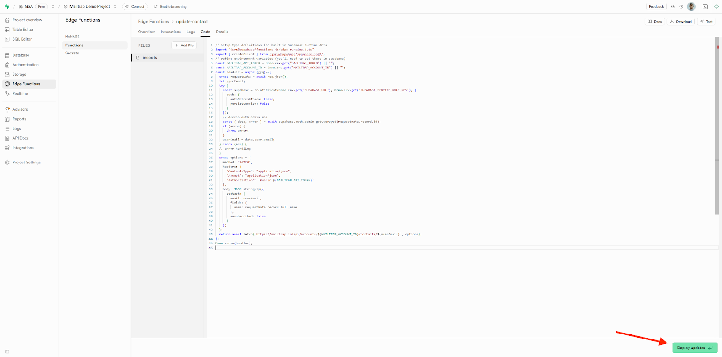Viewport: 722px width, 357px height.
Task: Select Edge Functions in the sidebar
Action: 29,84
